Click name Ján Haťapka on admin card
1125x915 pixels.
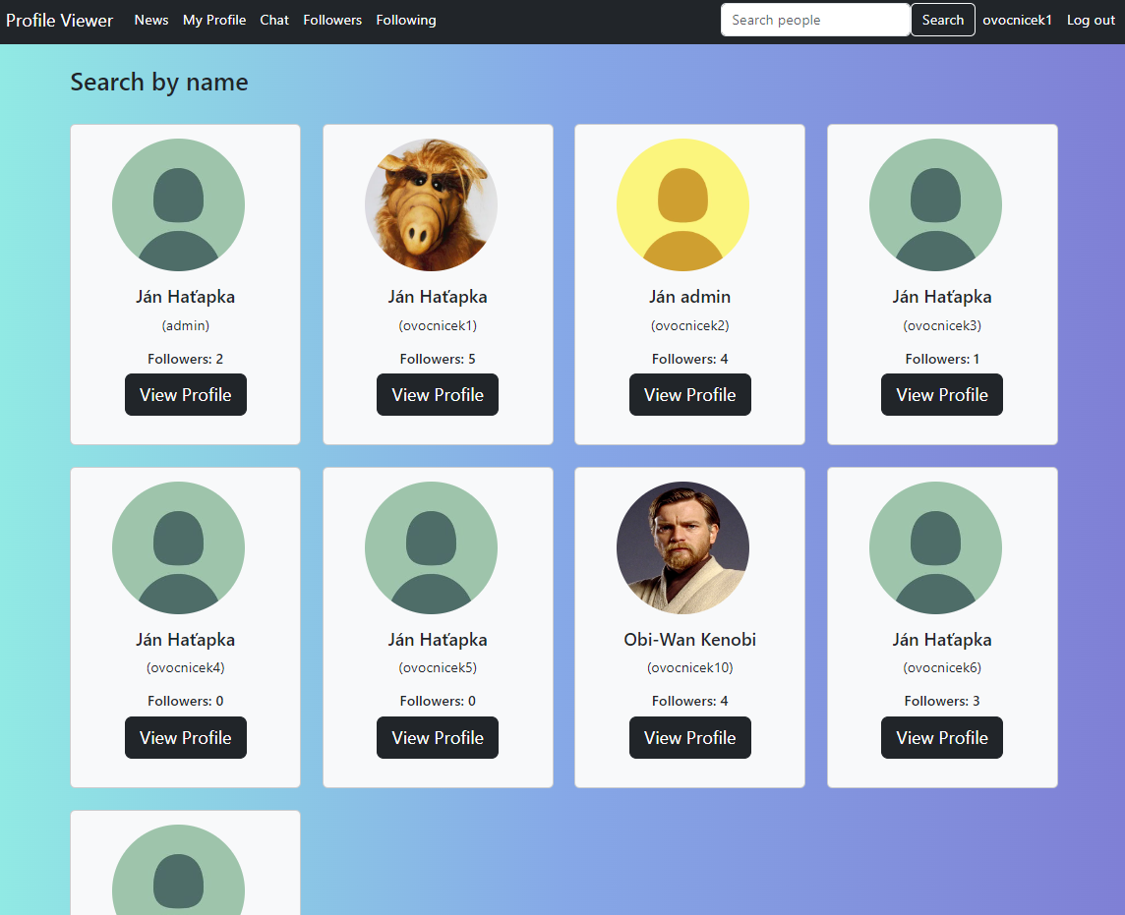click(x=186, y=297)
